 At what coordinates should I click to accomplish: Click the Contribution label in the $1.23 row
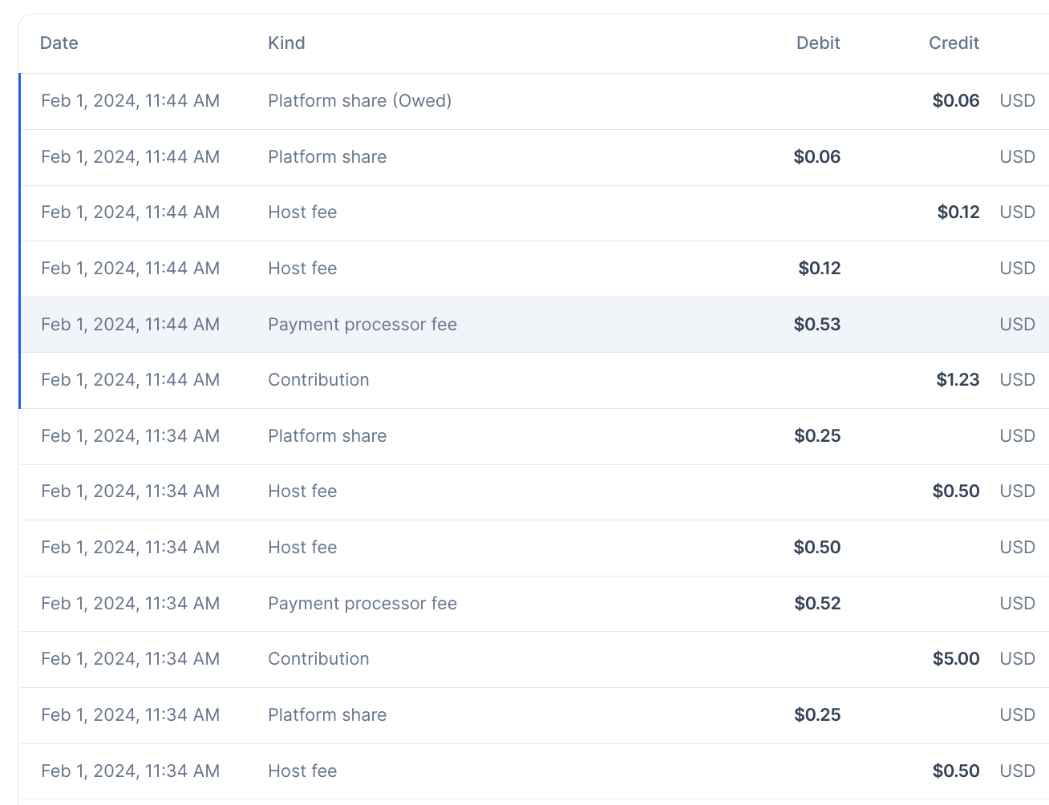coord(318,380)
